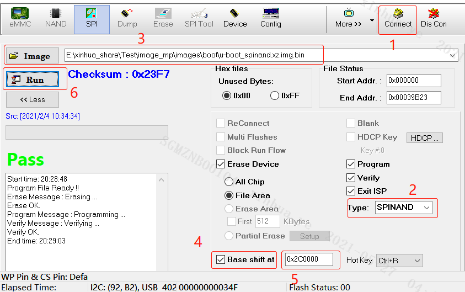Screen dimensions: 465x292
Task: Select the All Chip erase option
Action: point(229,182)
